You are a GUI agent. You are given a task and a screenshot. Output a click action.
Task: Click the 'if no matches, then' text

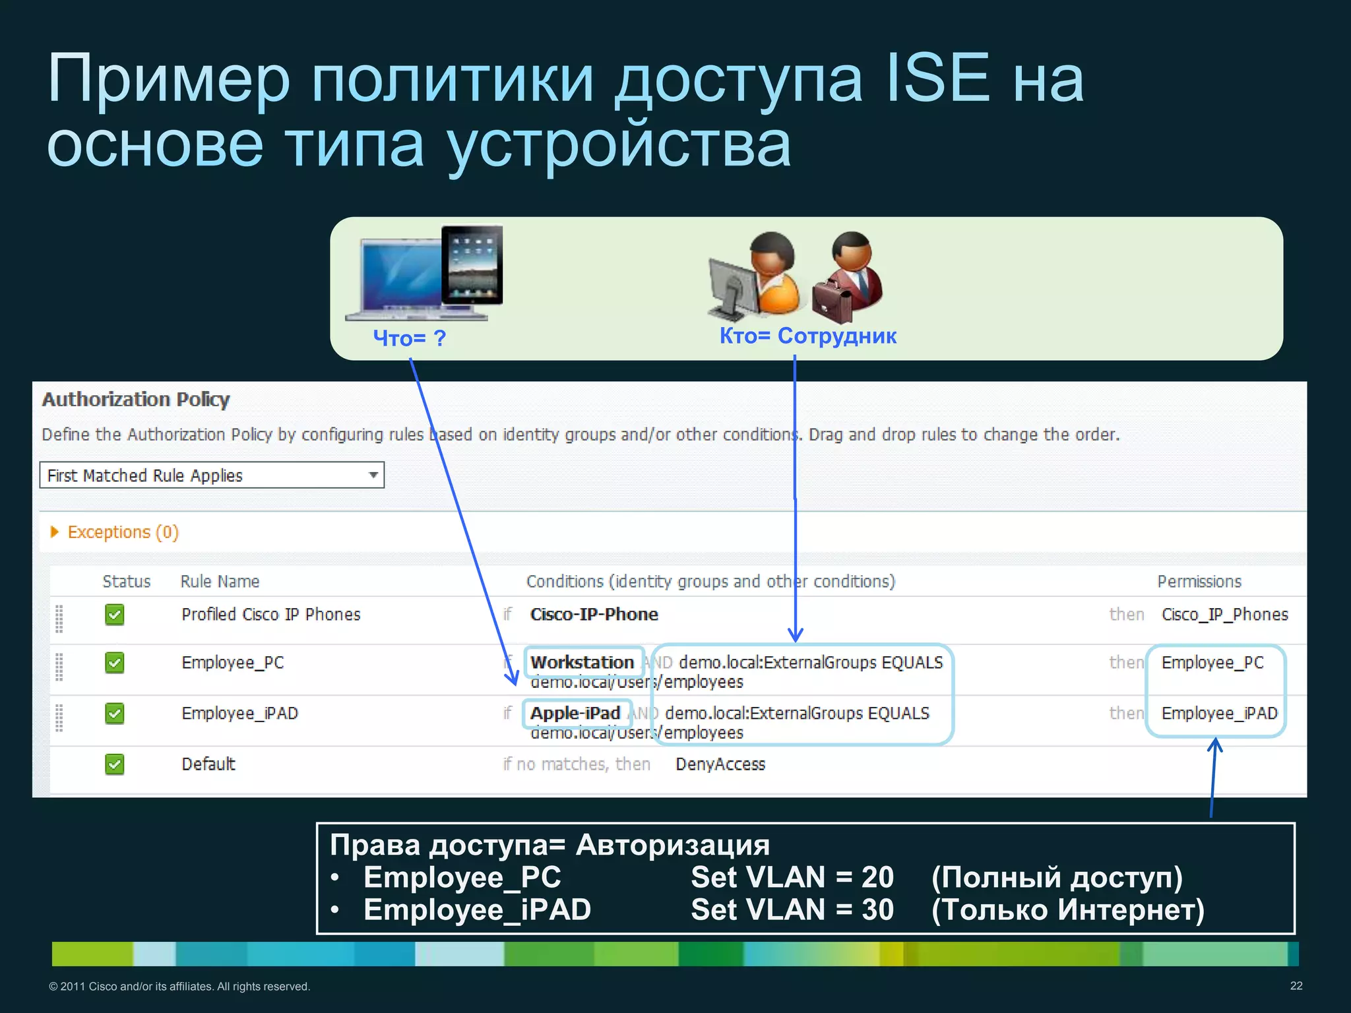577,764
